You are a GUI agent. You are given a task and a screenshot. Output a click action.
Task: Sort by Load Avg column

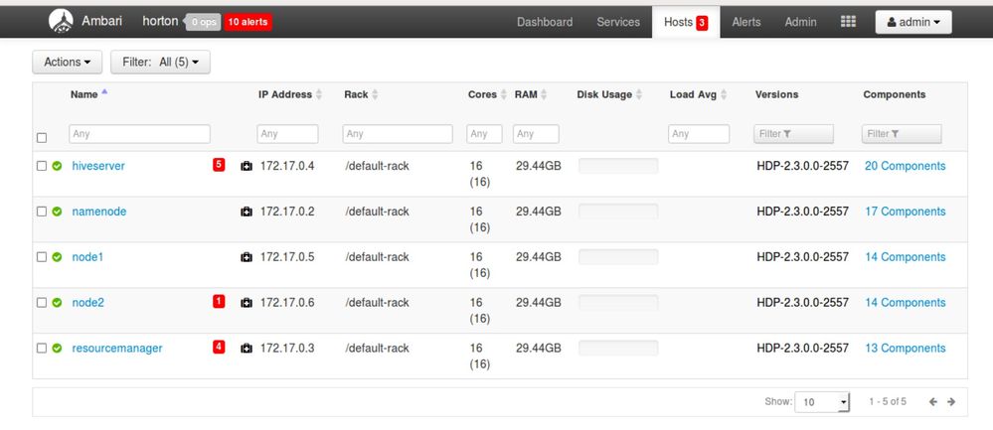click(x=698, y=94)
